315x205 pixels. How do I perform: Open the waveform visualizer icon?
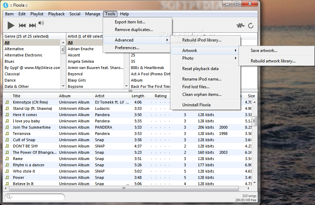pos(240,25)
